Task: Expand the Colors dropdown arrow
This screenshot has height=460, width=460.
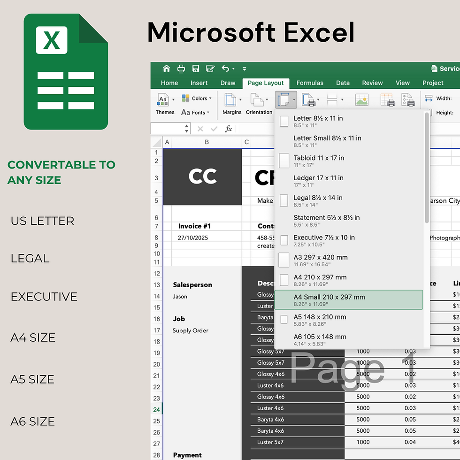Action: (x=210, y=98)
